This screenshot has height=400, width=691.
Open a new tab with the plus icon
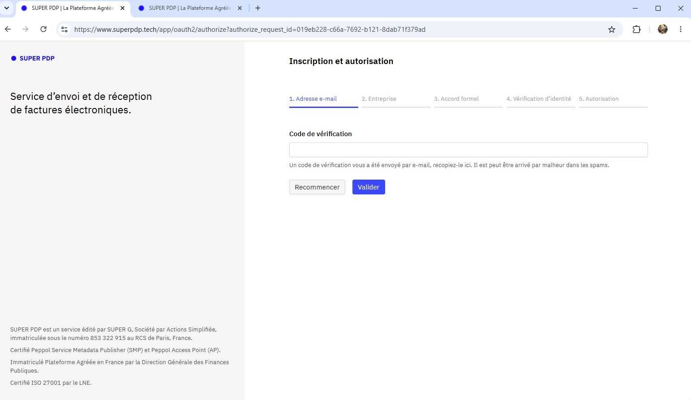(x=258, y=8)
